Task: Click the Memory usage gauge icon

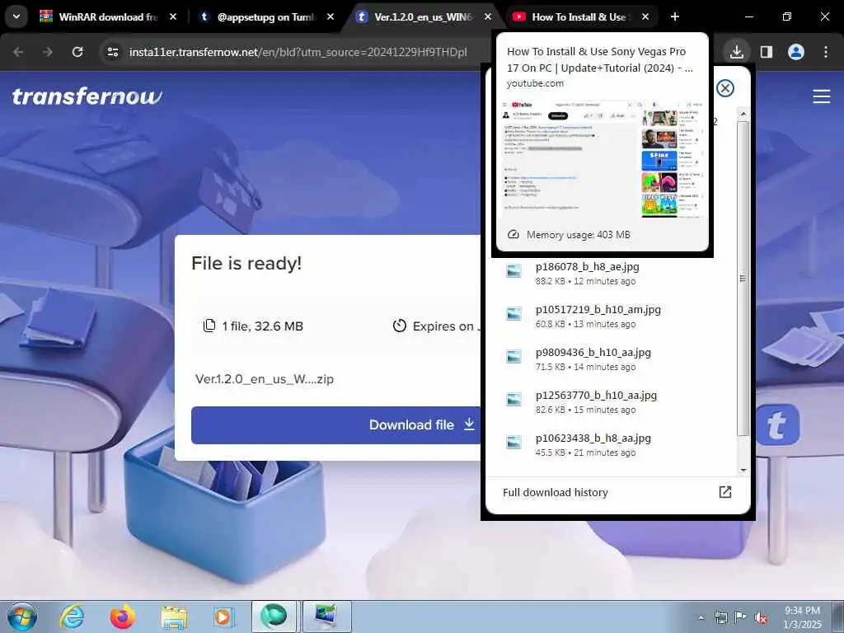Action: [x=513, y=235]
